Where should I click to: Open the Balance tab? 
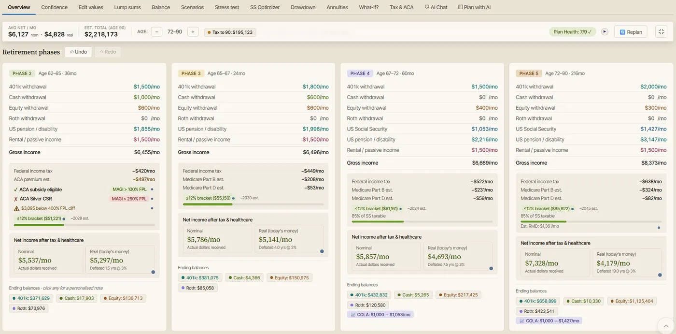161,7
